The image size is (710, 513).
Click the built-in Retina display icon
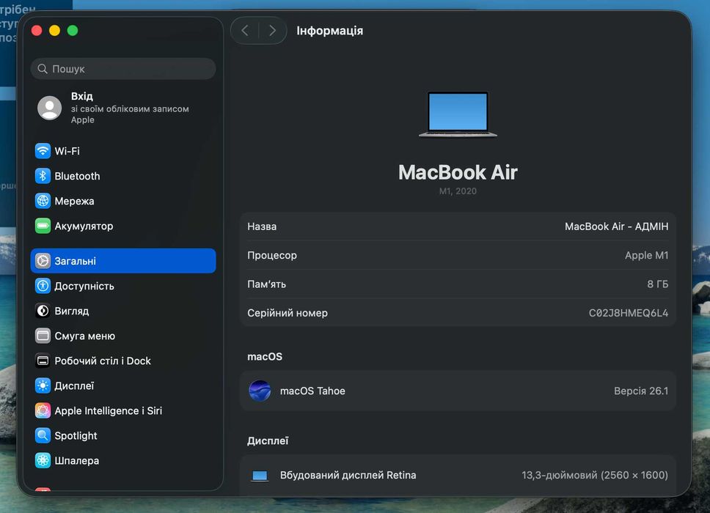pyautogui.click(x=260, y=476)
